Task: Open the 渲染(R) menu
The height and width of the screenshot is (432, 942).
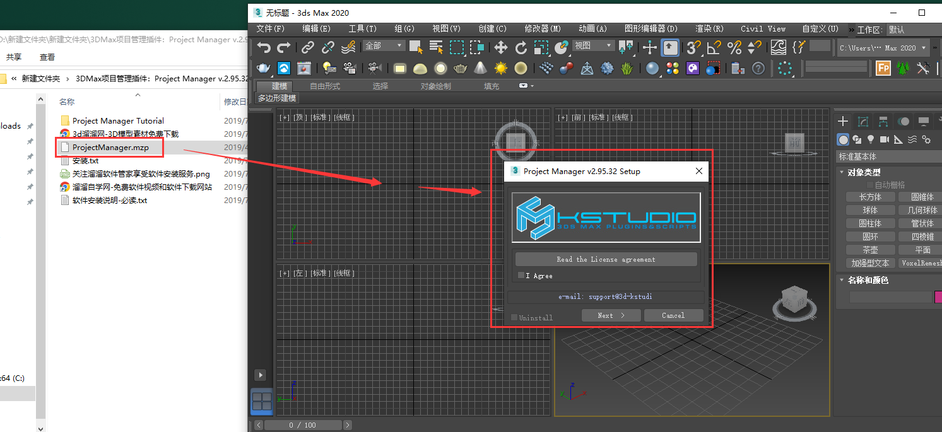Action: click(x=710, y=29)
